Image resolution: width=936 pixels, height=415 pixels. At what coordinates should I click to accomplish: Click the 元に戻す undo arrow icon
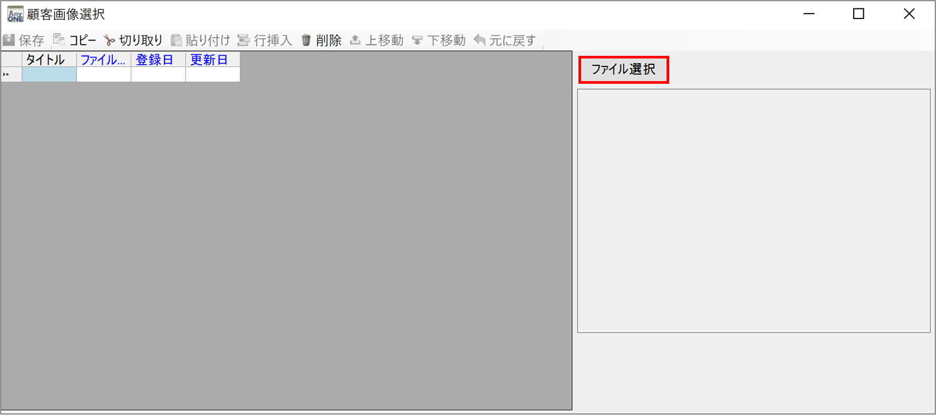(479, 40)
